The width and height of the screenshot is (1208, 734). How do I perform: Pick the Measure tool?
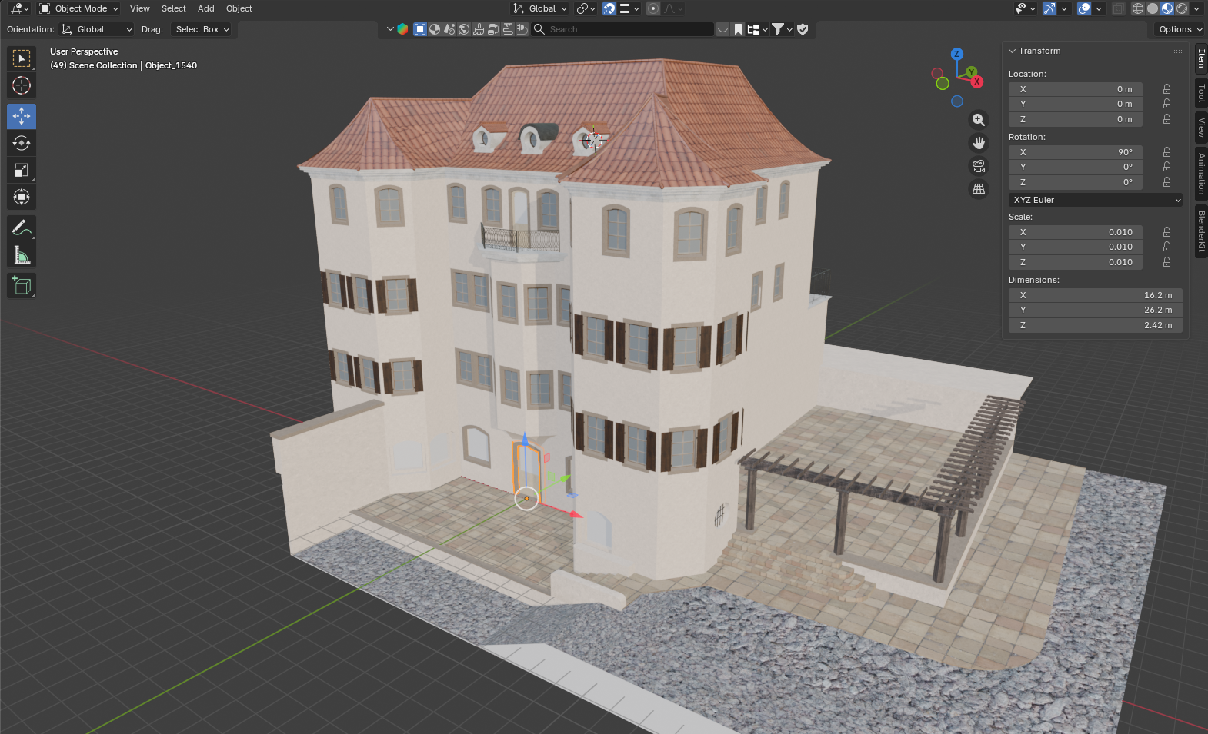click(x=22, y=255)
